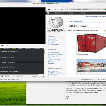106x106 pixels.
Task: Click the W favicon on the browser tab
Action: pos(48,13)
